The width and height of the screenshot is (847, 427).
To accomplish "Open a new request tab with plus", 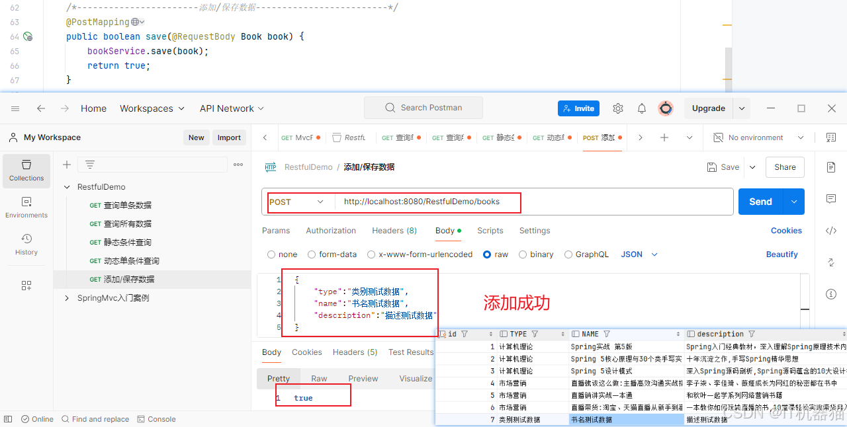I will click(x=664, y=137).
